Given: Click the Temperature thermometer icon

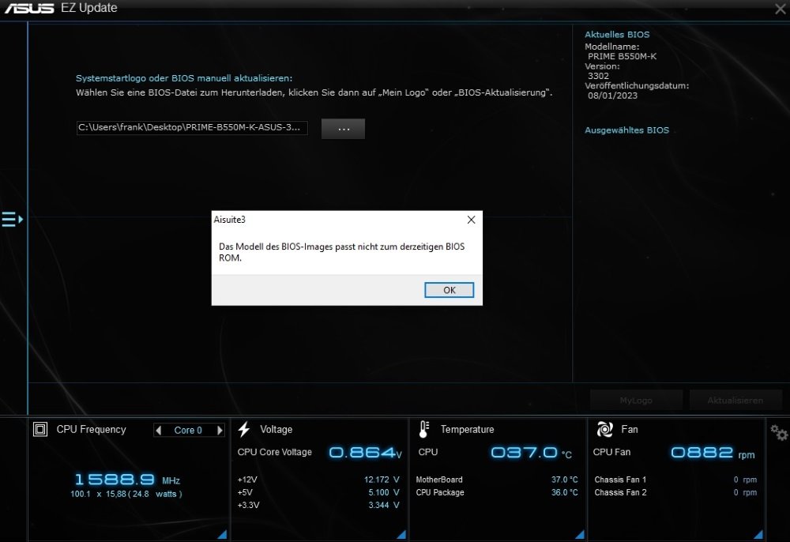Looking at the screenshot, I should [424, 429].
